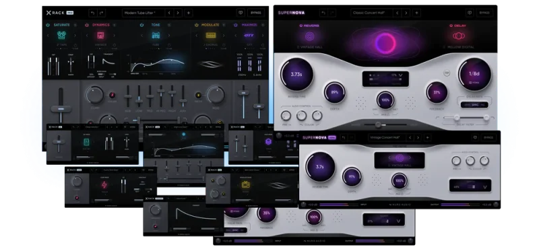The image size is (539, 251).
Task: Open comment icon in Vintage Concert Hall window header
Action: point(475,137)
